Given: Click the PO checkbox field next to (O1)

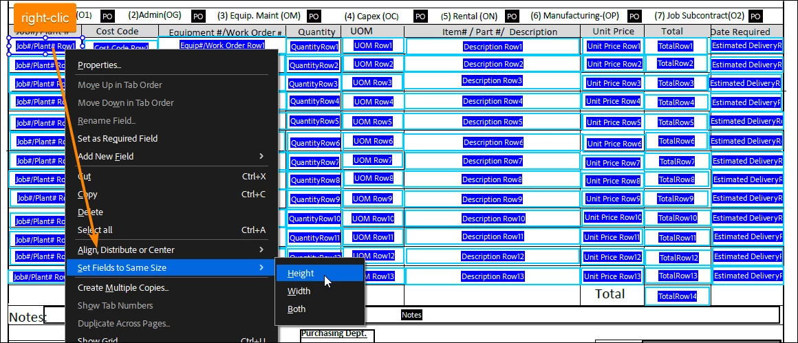Looking at the screenshot, I should [107, 16].
